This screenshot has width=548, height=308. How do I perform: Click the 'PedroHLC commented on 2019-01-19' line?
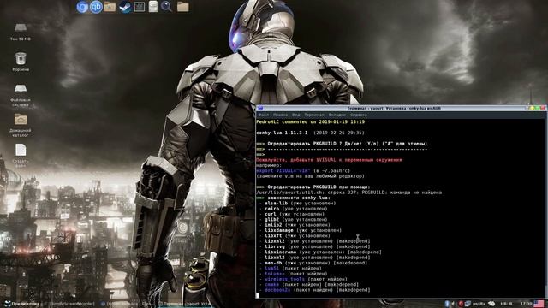point(310,121)
